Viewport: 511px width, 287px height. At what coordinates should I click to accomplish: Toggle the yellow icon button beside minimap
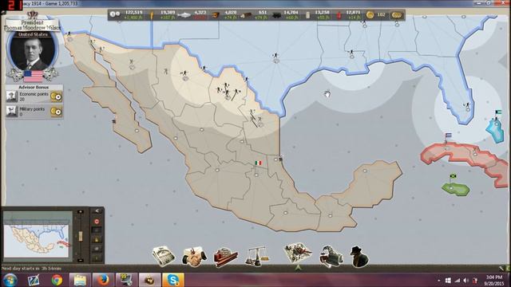tap(97, 240)
